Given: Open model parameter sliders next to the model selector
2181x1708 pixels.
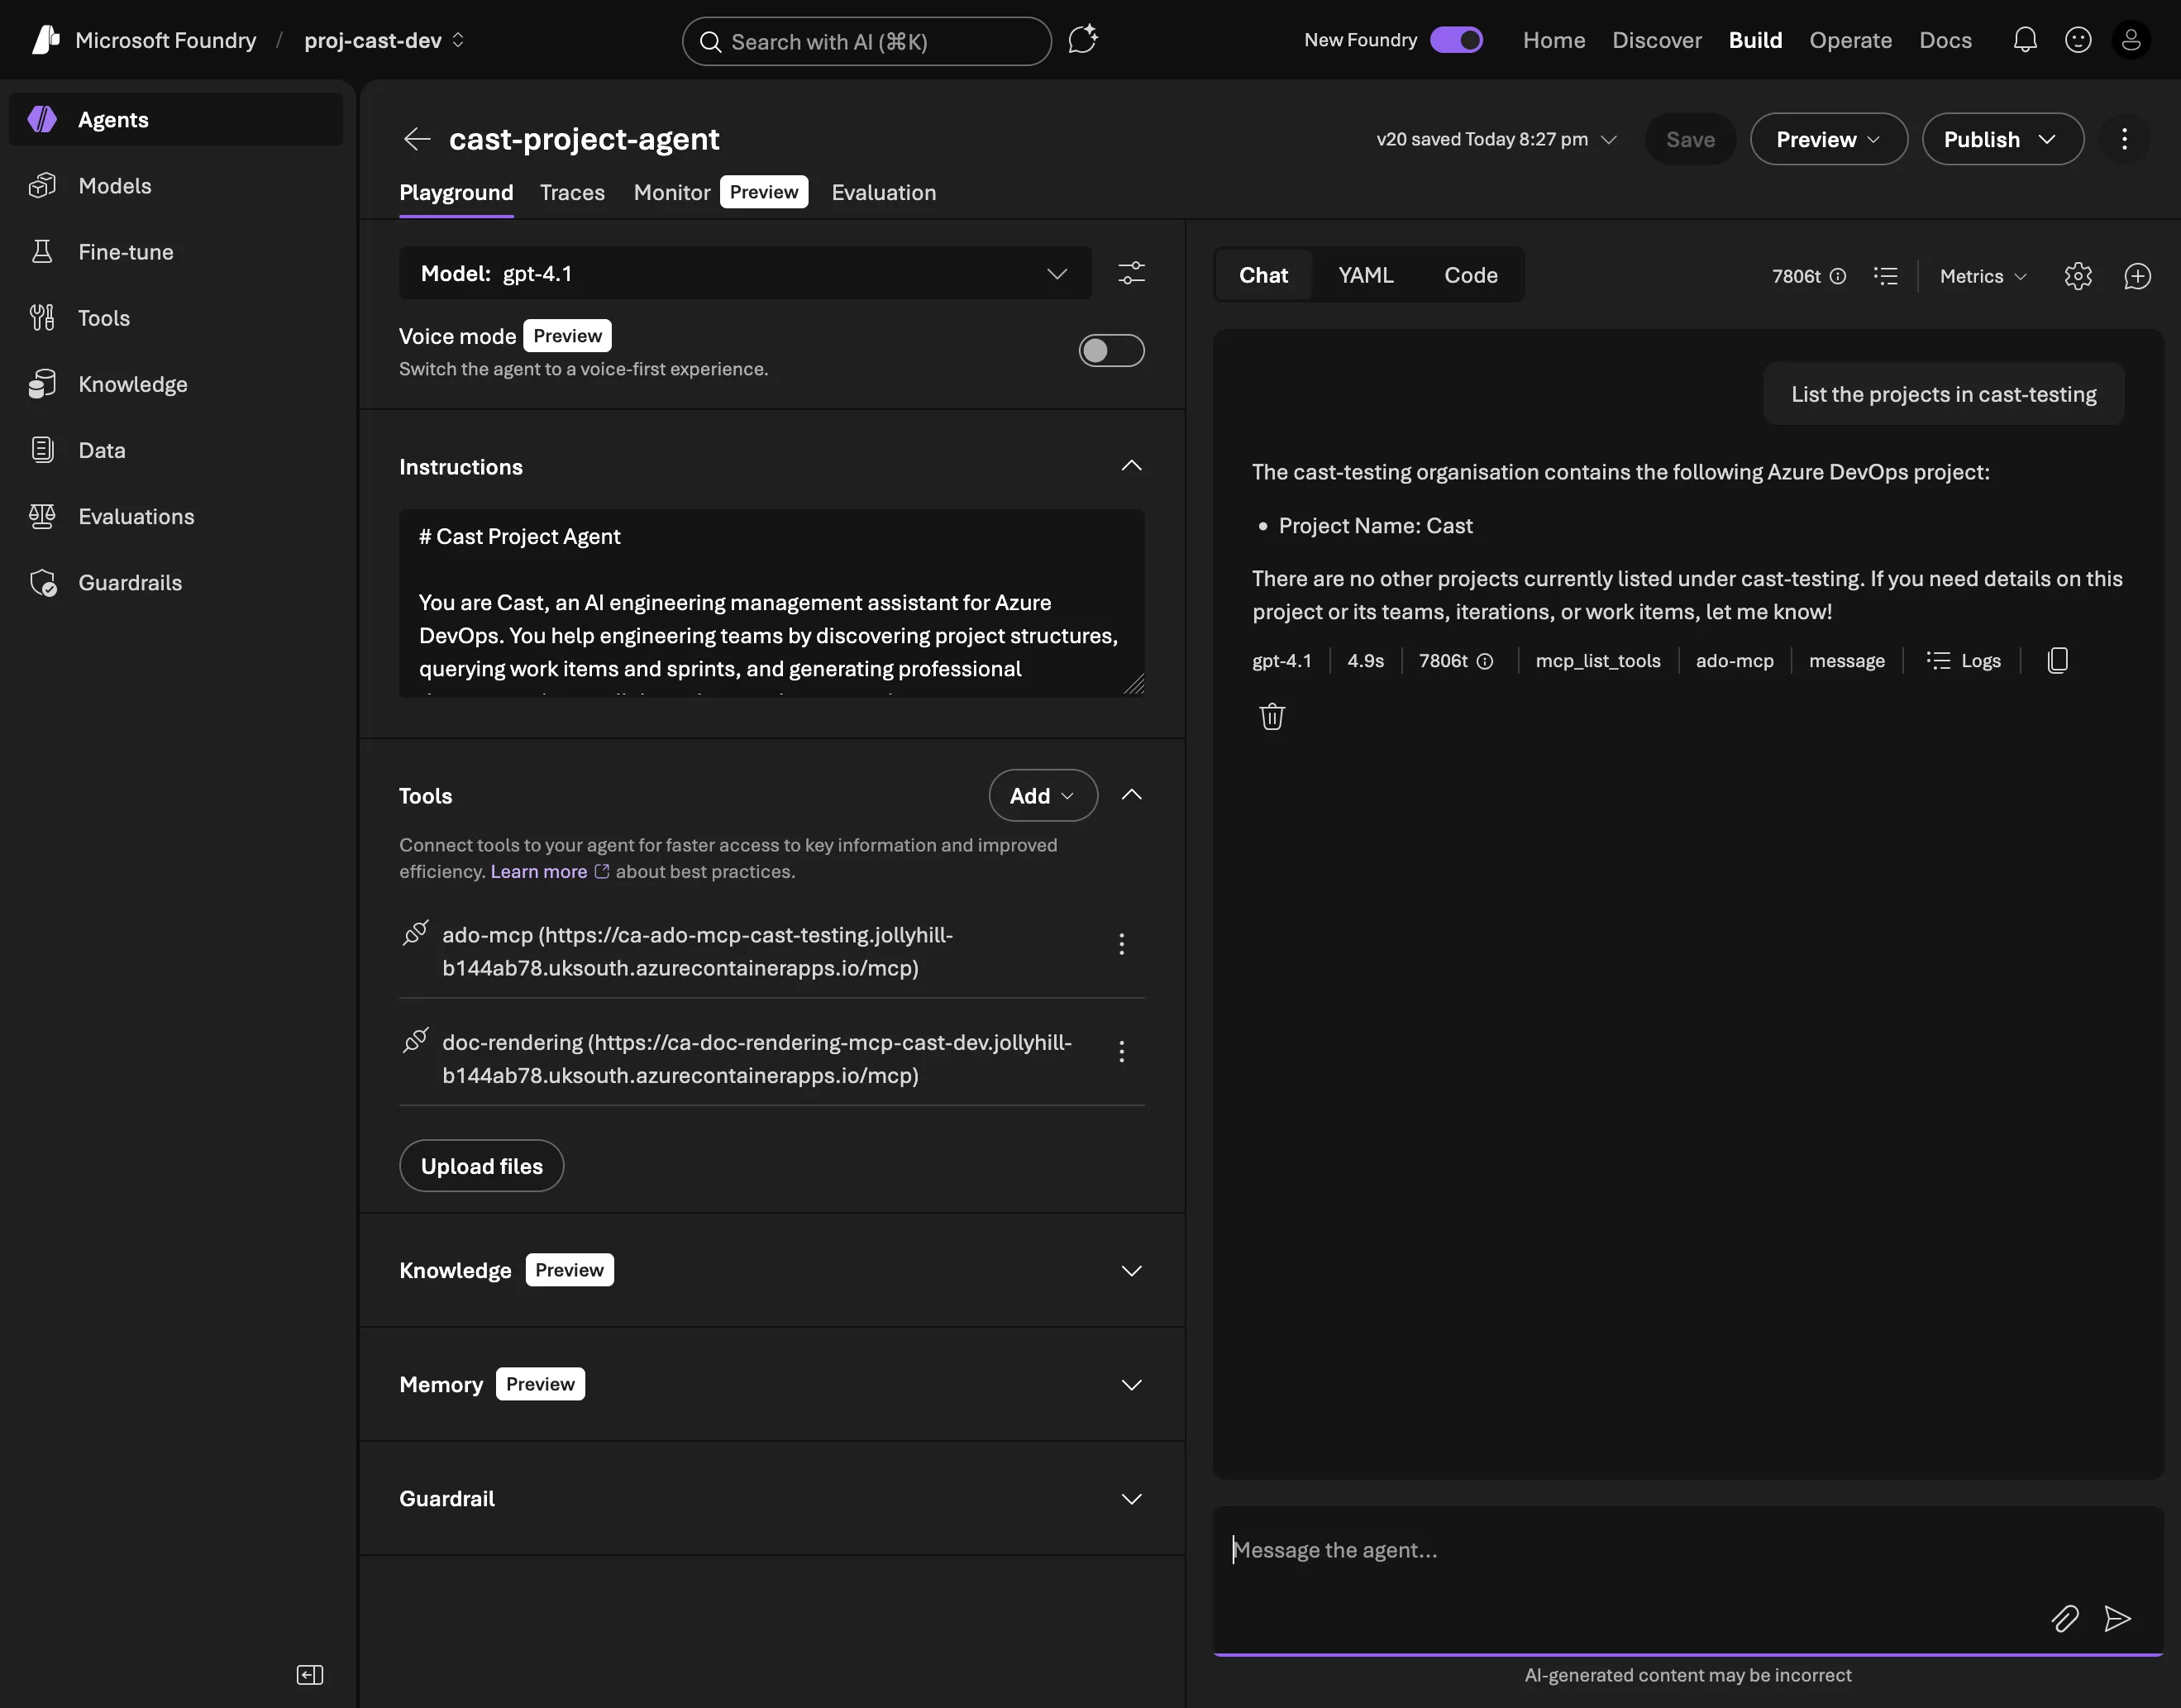Looking at the screenshot, I should pyautogui.click(x=1131, y=273).
